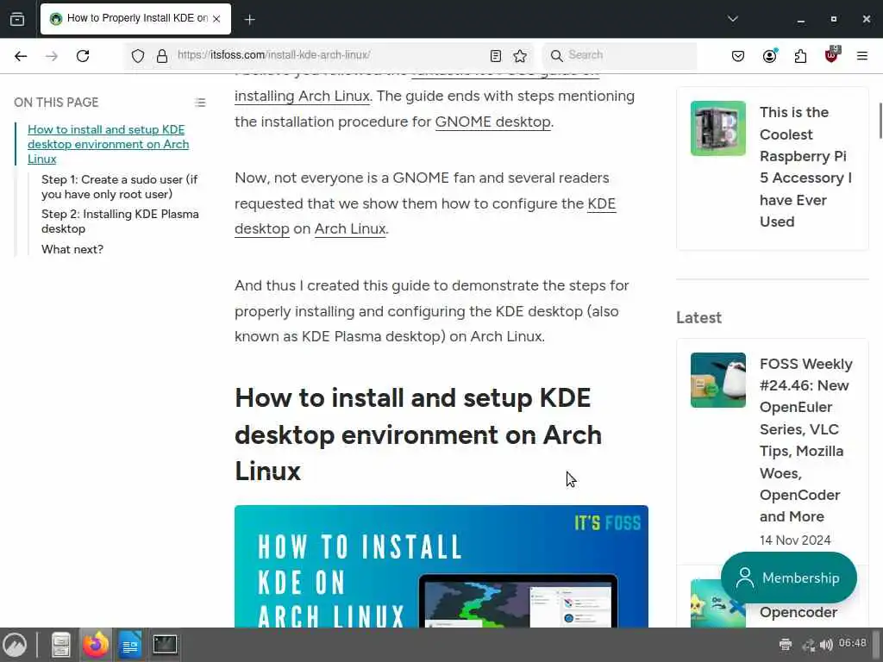Click the page vertical scrollbar thumb
The width and height of the screenshot is (883, 662).
880,121
